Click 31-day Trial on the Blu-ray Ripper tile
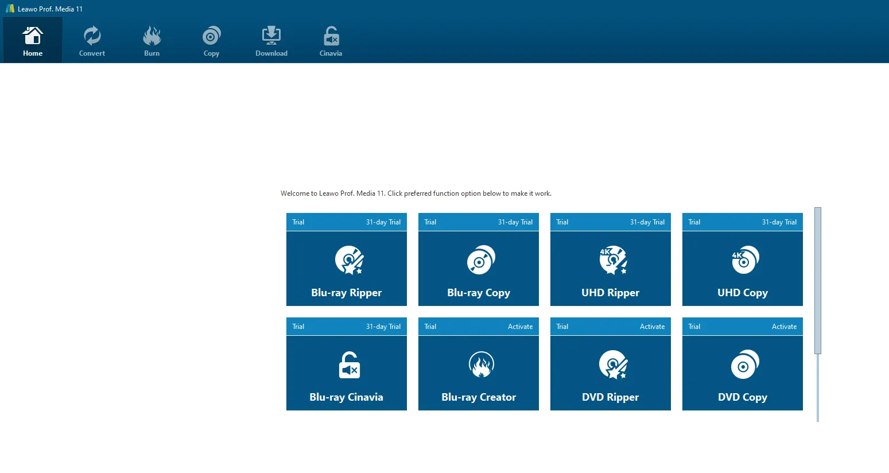The image size is (889, 473). pyautogui.click(x=383, y=222)
